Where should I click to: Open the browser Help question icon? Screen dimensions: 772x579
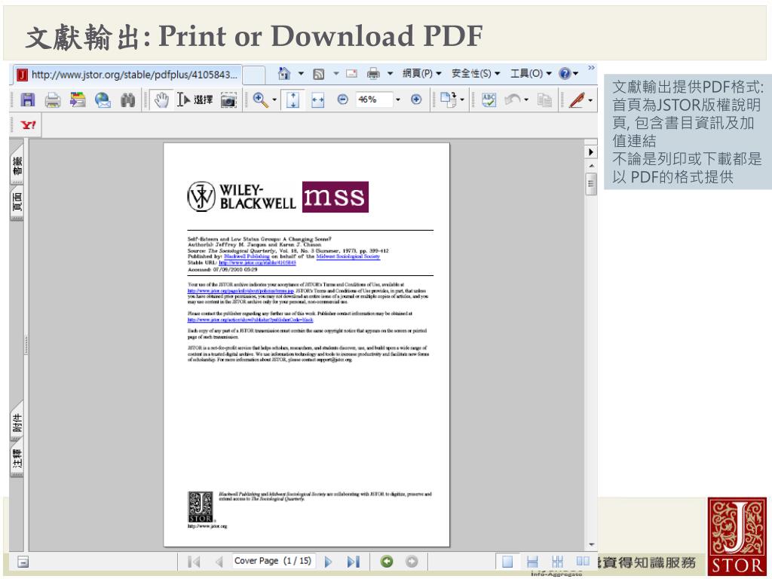(x=564, y=73)
